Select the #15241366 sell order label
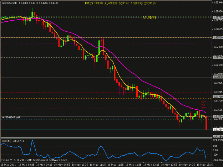Screen dimensions: 223x167 point(11,118)
